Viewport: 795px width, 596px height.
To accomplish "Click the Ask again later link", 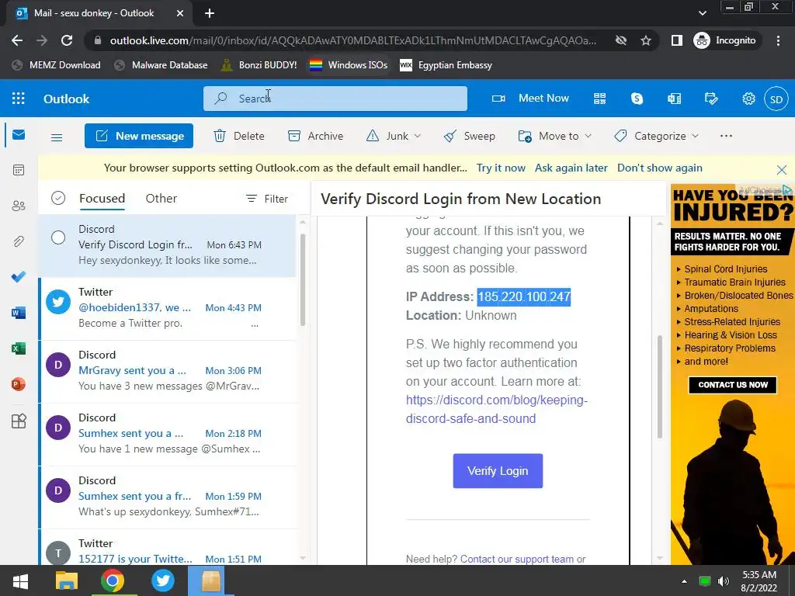I will click(571, 168).
